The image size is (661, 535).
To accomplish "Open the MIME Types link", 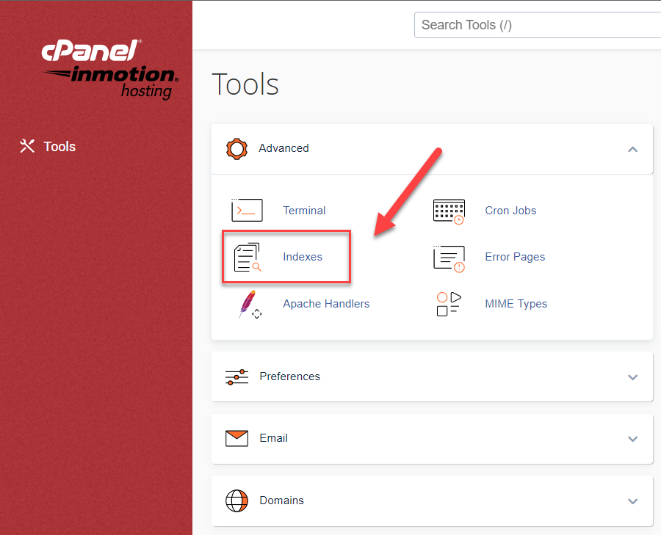I will click(x=516, y=304).
